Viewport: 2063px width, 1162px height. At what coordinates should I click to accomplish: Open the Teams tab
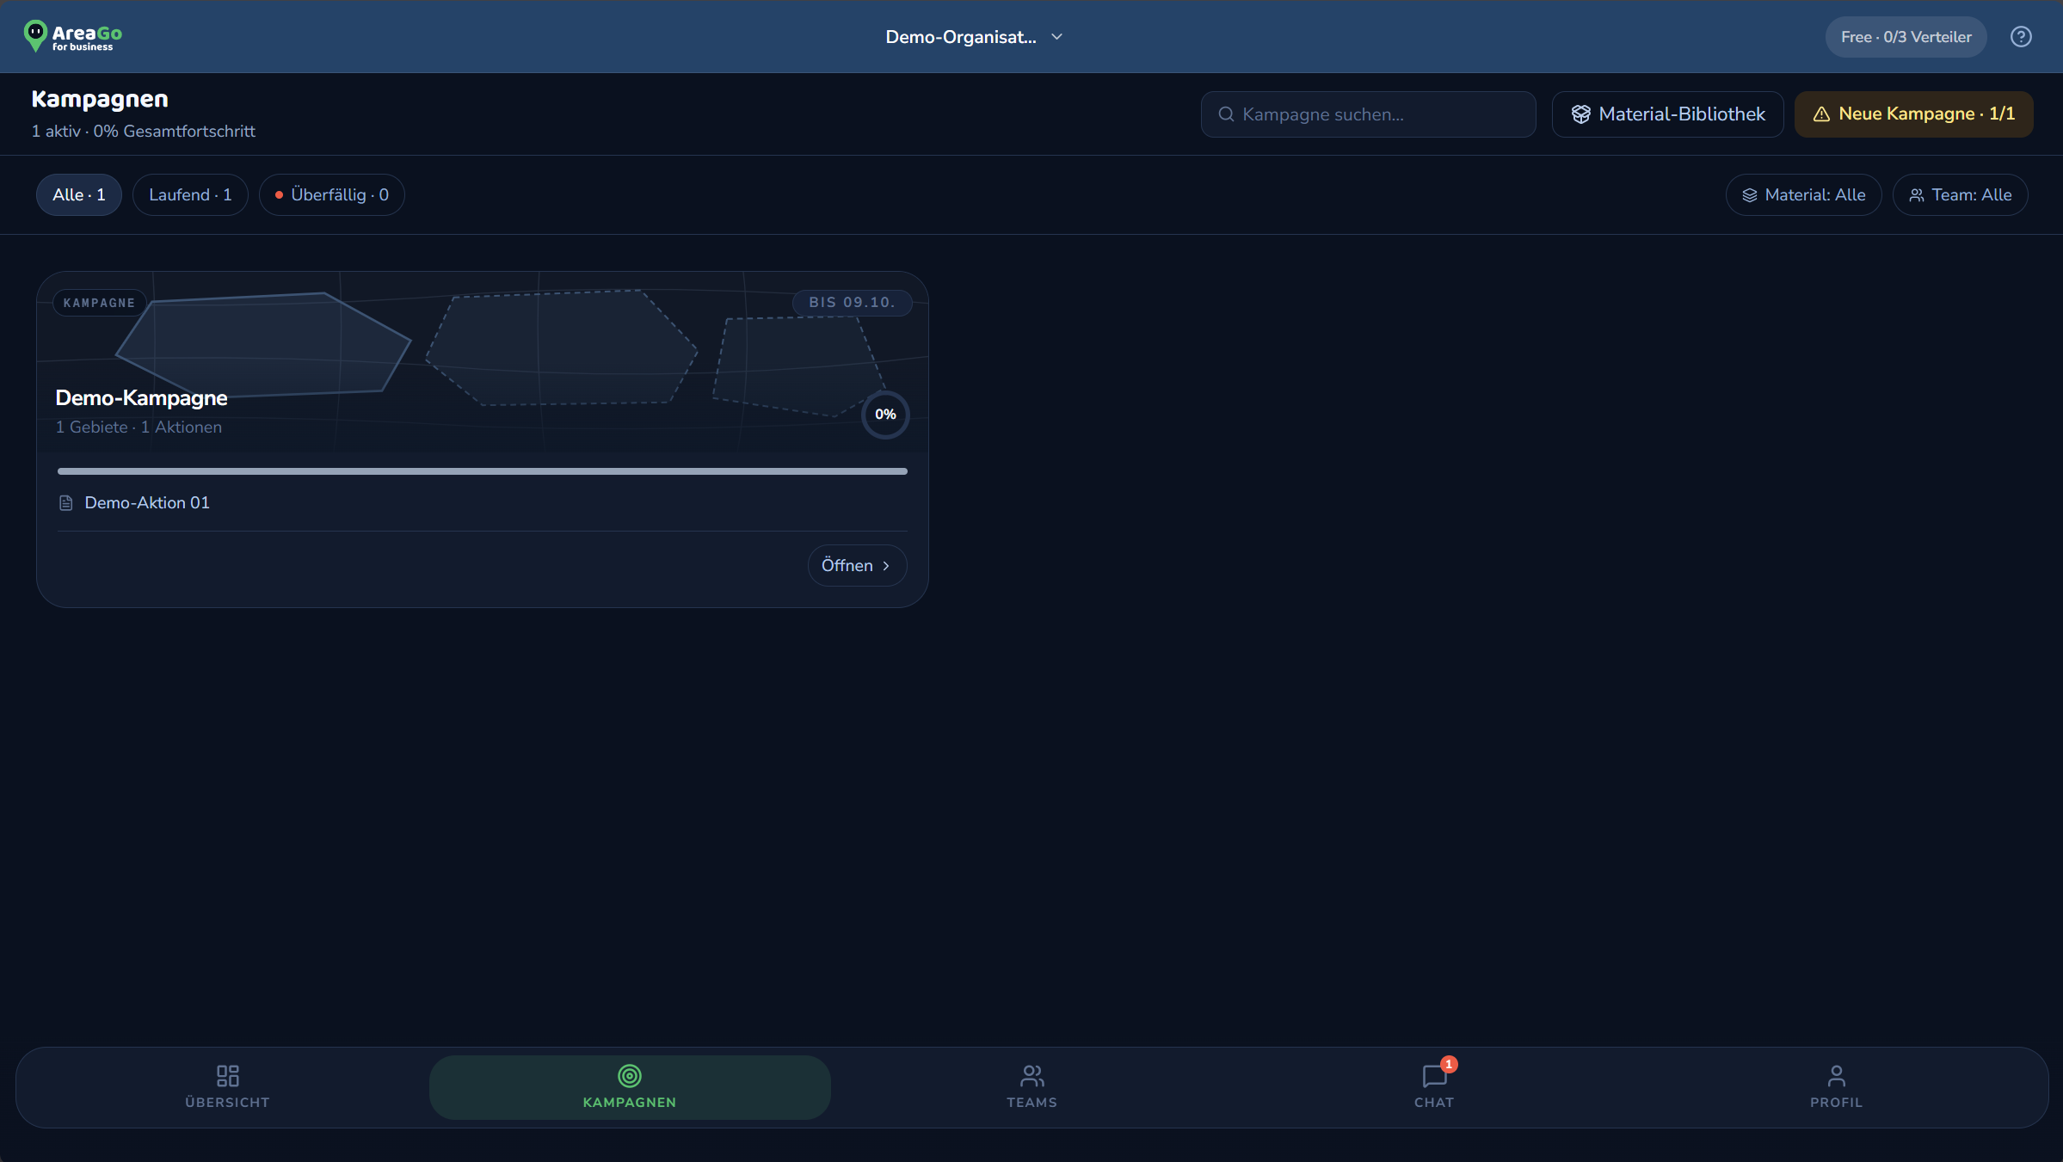click(1031, 1087)
